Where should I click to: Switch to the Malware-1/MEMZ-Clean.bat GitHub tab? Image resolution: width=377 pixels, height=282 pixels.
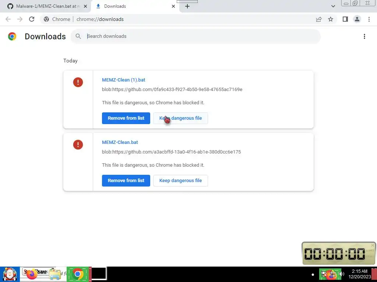pyautogui.click(x=45, y=6)
